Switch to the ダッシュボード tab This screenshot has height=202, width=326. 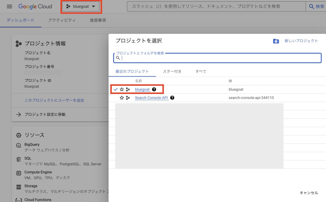21,20
